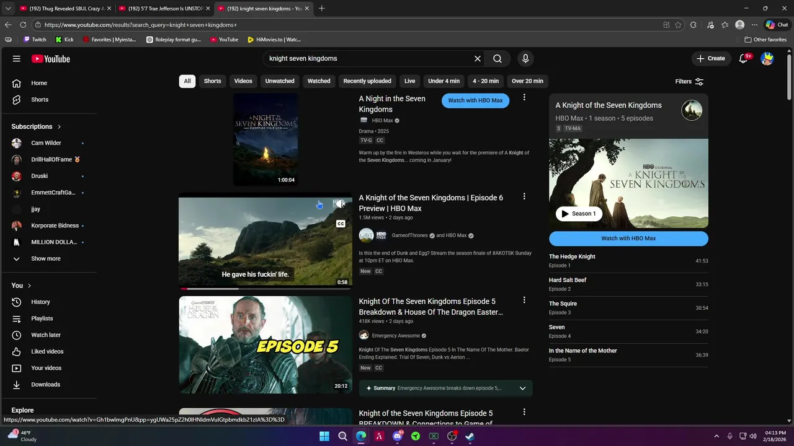794x446 pixels.
Task: Click the Season 1 play button
Action: (x=579, y=214)
